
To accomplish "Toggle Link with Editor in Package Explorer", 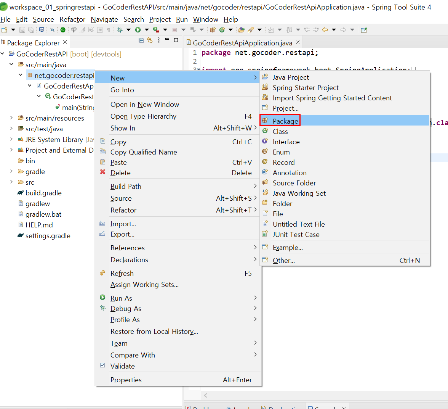I will coord(150,40).
